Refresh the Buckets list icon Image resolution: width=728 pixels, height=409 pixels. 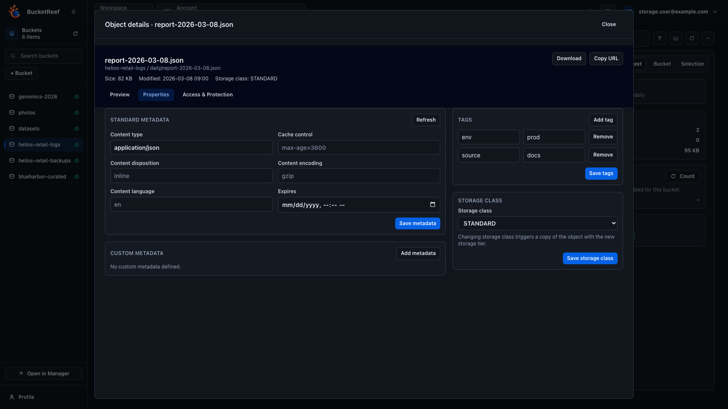(75, 34)
